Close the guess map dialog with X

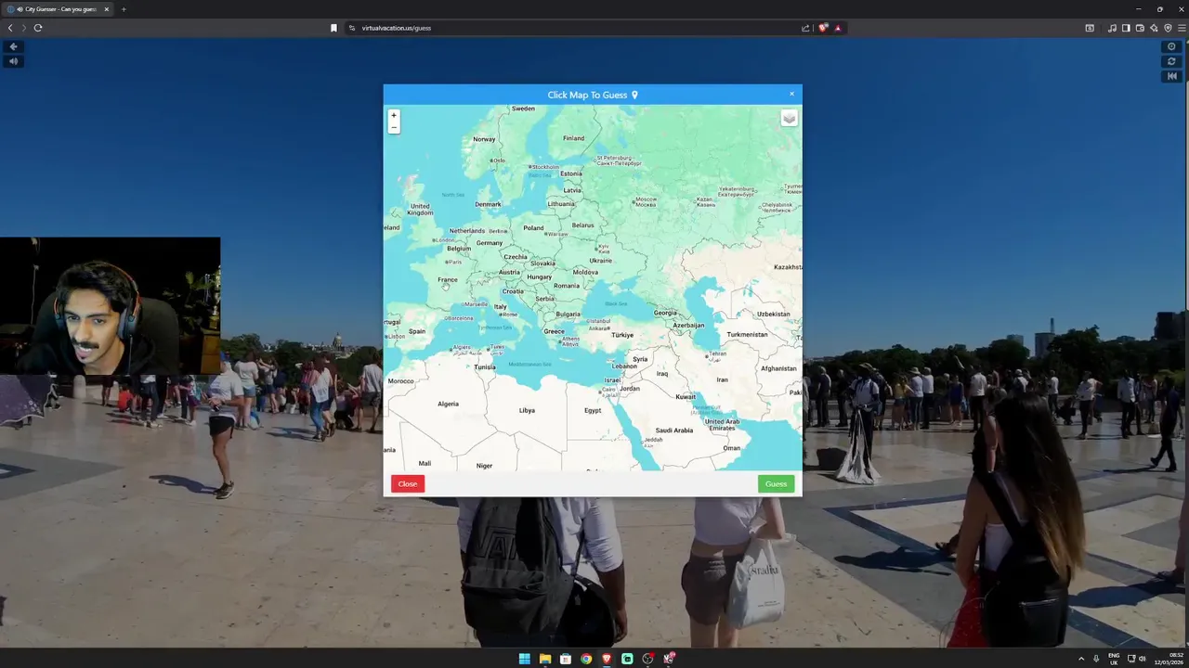(791, 94)
